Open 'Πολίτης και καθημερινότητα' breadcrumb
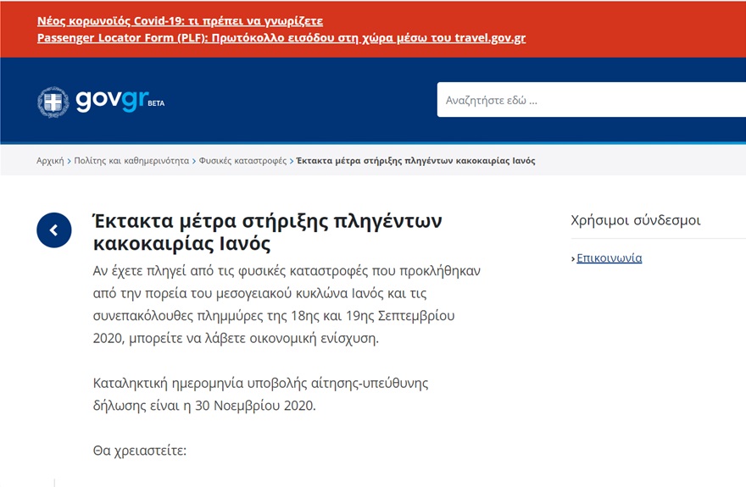The height and width of the screenshot is (487, 746). 131,161
